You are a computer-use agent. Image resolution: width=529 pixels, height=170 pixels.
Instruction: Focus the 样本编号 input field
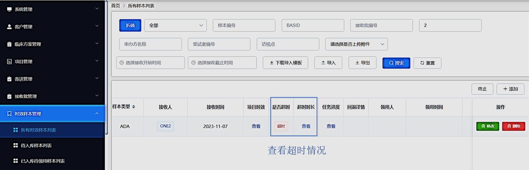(244, 25)
